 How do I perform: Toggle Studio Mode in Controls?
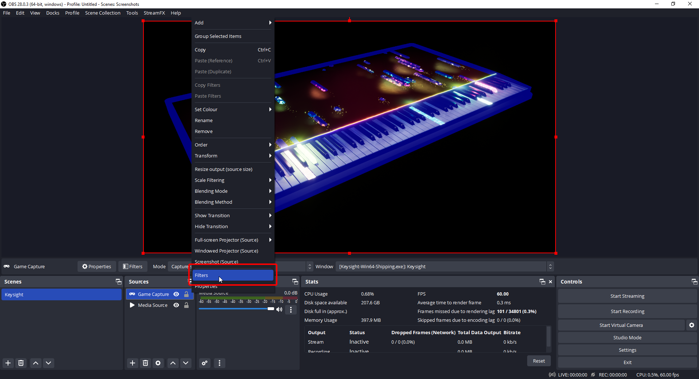(x=627, y=337)
